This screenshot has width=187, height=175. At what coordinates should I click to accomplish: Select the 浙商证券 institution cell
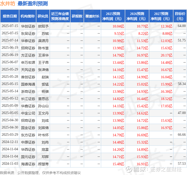point(28,91)
